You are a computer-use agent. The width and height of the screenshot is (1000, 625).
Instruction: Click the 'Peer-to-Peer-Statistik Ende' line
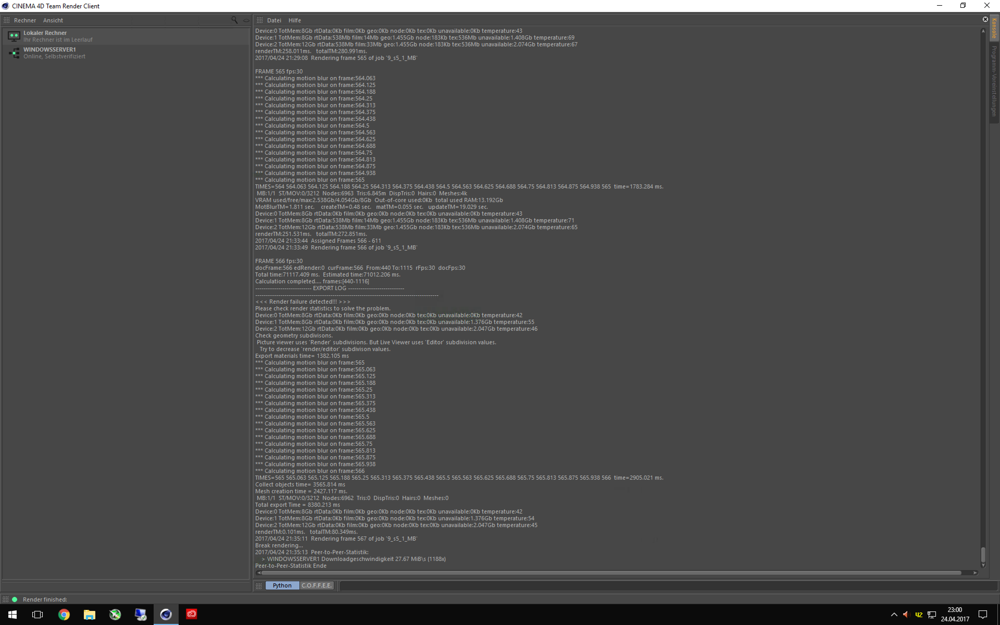pyautogui.click(x=291, y=565)
